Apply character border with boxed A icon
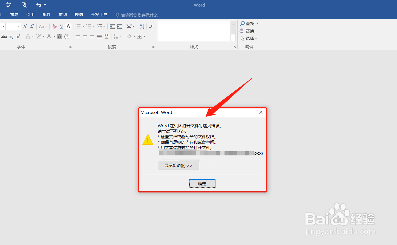This screenshot has width=397, height=245. (68, 26)
